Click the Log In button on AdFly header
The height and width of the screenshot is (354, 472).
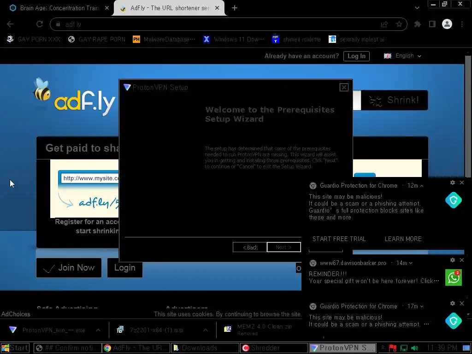356,56
